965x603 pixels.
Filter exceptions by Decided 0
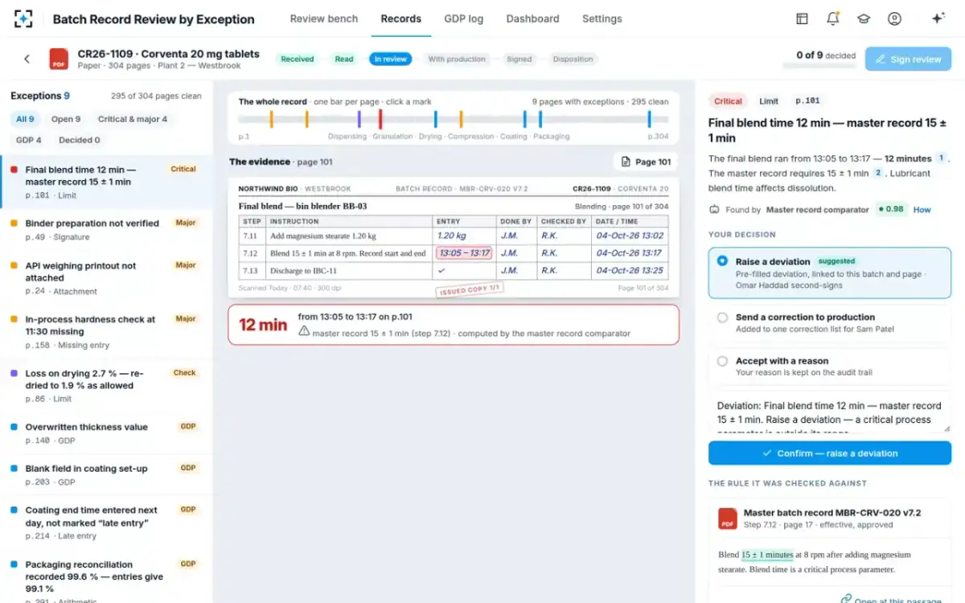[80, 140]
